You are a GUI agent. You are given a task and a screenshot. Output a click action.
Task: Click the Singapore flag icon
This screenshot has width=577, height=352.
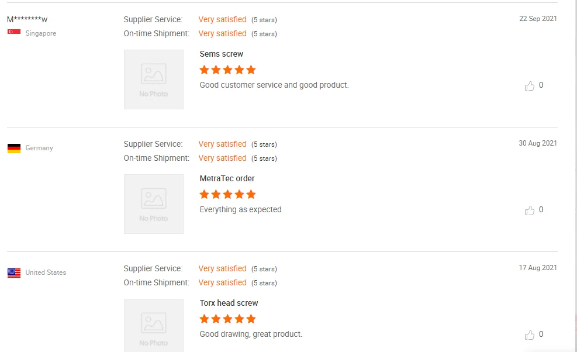[x=14, y=33]
